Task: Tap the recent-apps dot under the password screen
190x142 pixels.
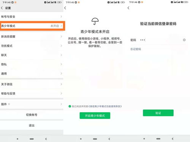Action: click(144, 139)
